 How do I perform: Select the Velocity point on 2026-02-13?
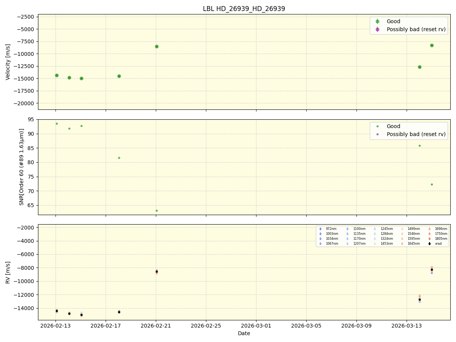click(x=57, y=75)
